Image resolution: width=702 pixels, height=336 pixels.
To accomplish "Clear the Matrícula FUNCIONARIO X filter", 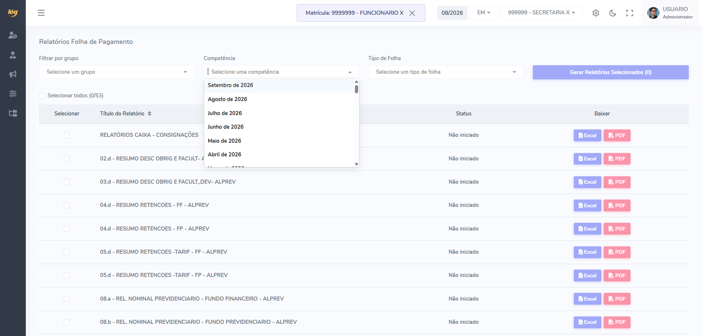I will [412, 13].
